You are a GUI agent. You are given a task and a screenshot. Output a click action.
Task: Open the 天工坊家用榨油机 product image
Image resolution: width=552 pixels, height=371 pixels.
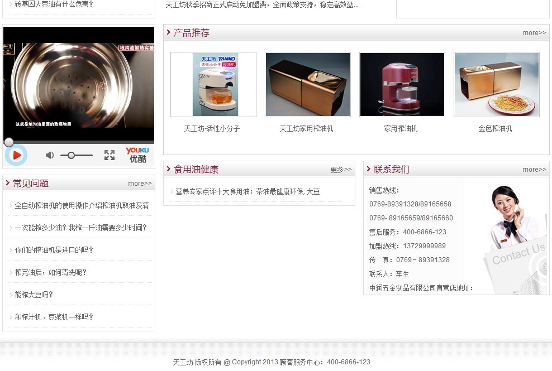[308, 84]
